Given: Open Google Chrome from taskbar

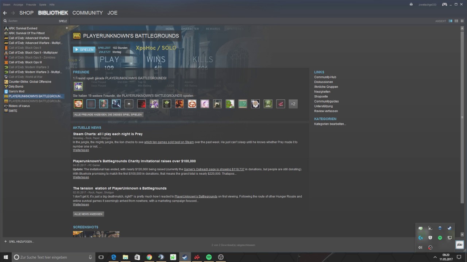Looking at the screenshot, I should [x=149, y=257].
